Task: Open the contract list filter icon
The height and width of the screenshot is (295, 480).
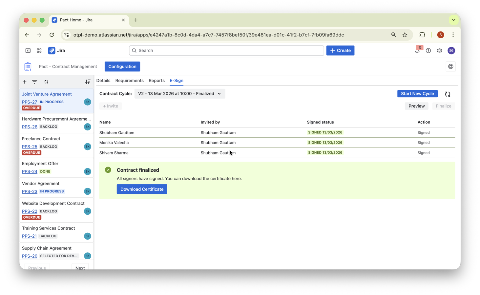Action: (x=35, y=82)
